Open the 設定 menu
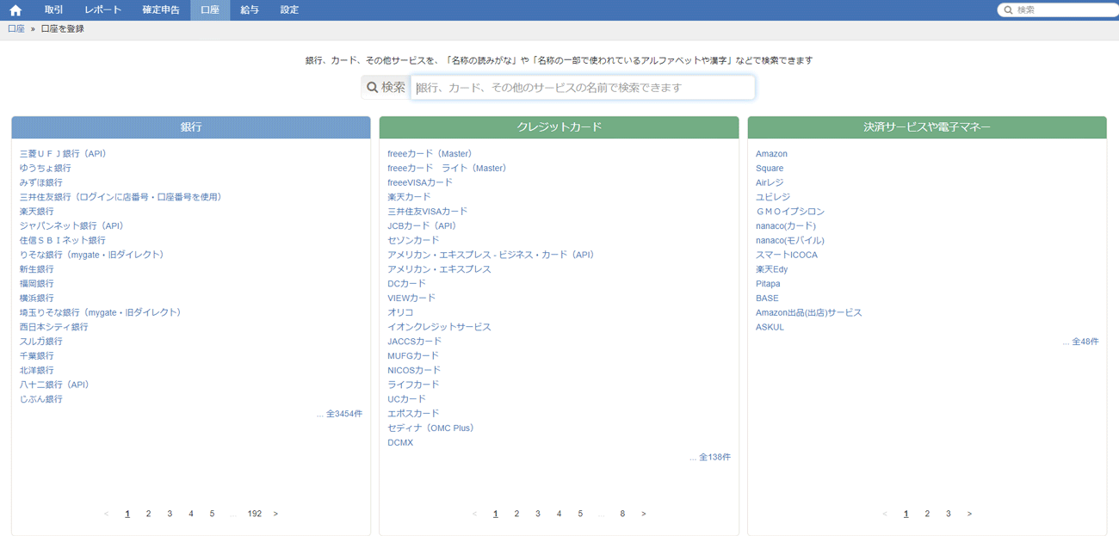 [x=288, y=9]
